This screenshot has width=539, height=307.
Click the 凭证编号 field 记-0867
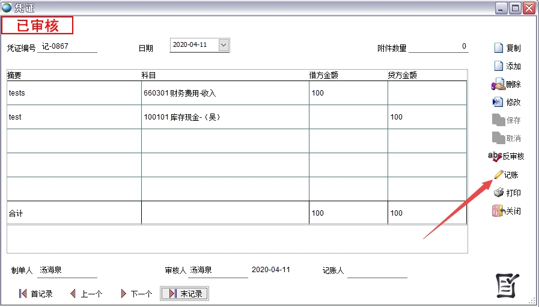[x=67, y=47]
